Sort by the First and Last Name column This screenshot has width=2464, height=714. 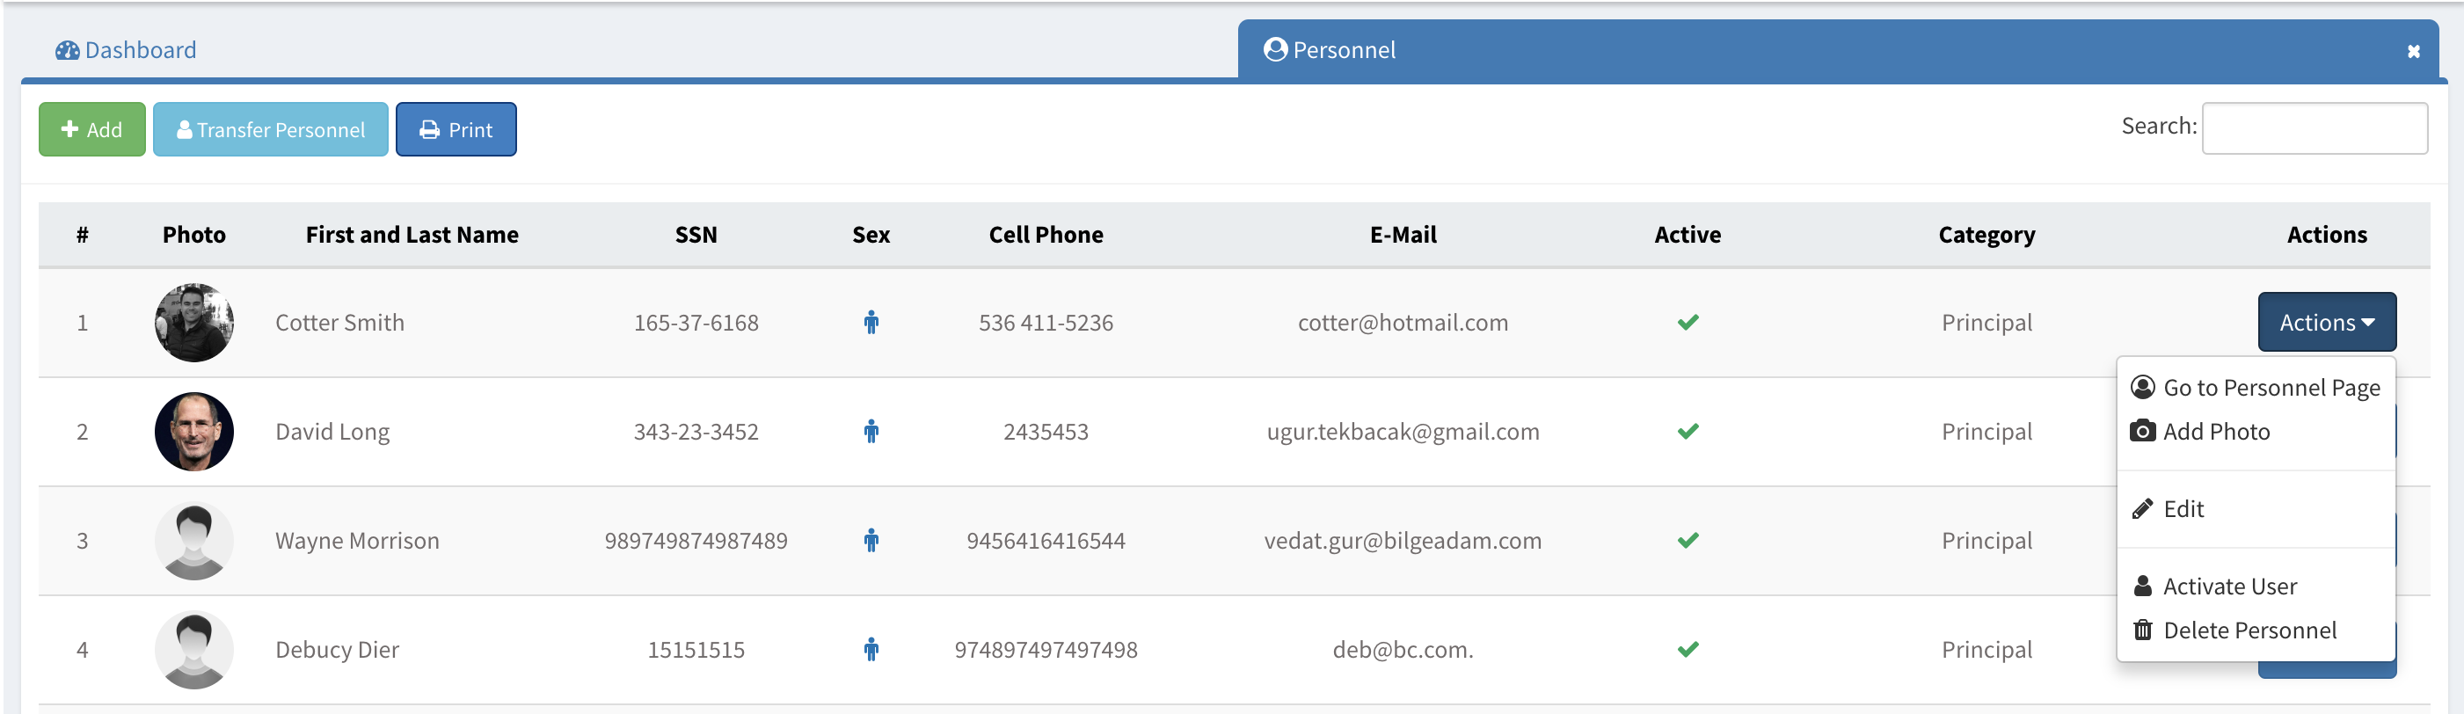click(x=412, y=235)
